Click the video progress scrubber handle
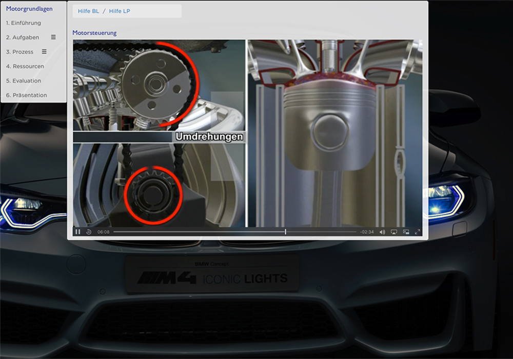Viewport: 513px width, 359px height. [x=285, y=231]
